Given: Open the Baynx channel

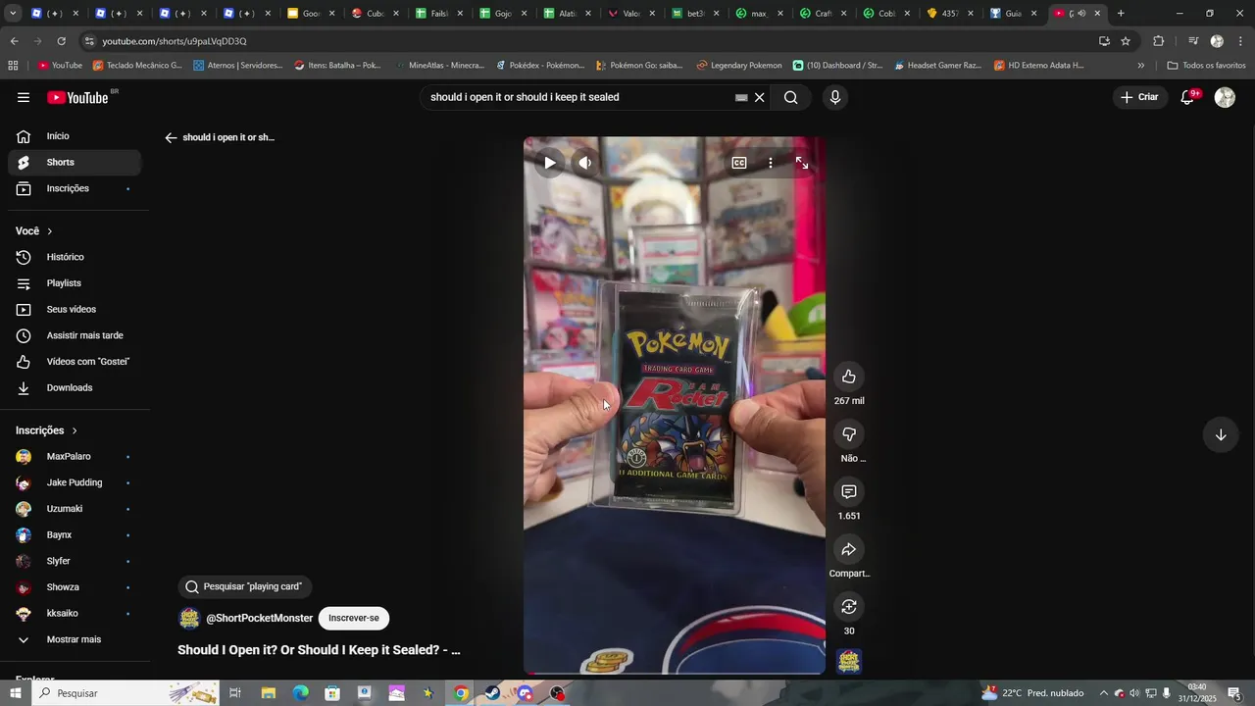Looking at the screenshot, I should point(75,534).
